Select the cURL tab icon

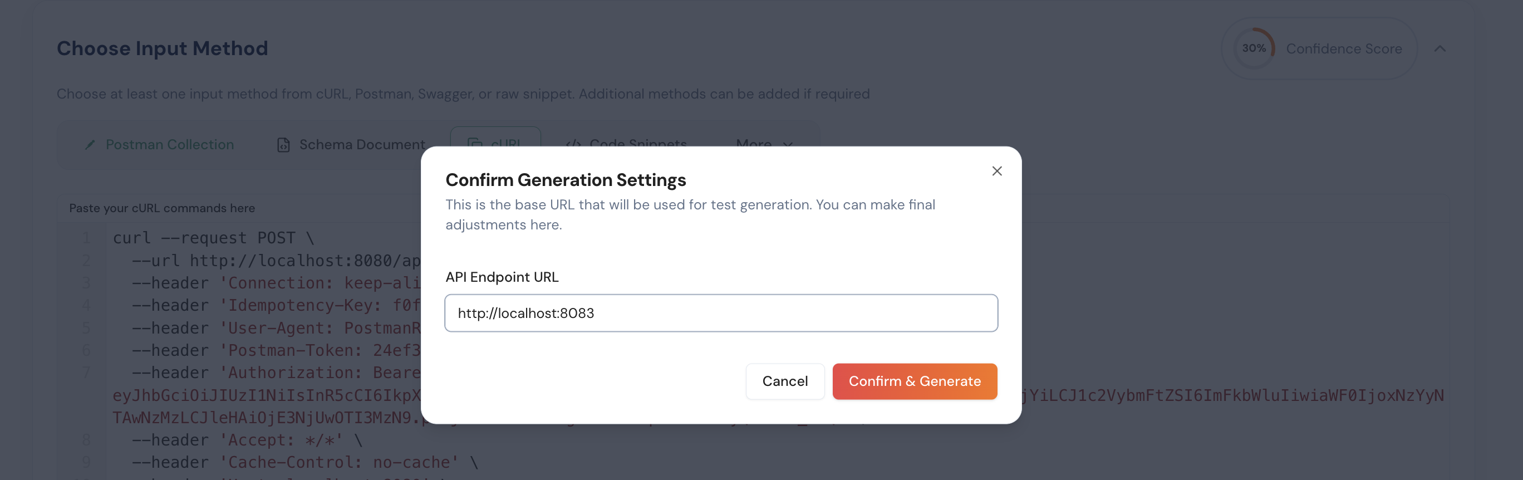click(475, 142)
